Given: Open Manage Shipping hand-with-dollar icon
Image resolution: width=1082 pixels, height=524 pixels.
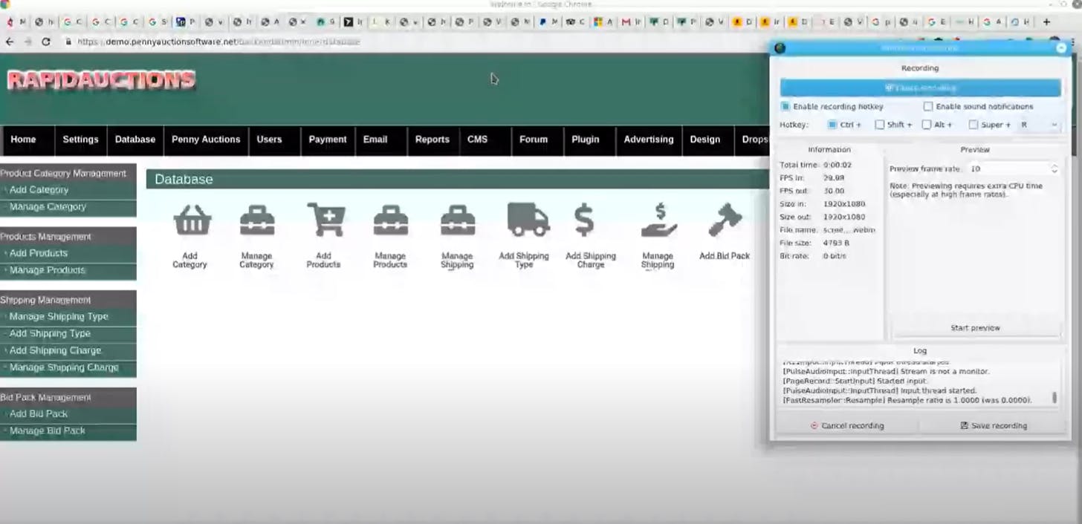Looking at the screenshot, I should (x=658, y=220).
